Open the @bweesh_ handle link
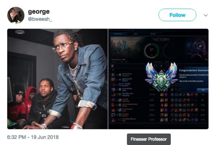The width and height of the screenshot is (215, 145). 40,19
